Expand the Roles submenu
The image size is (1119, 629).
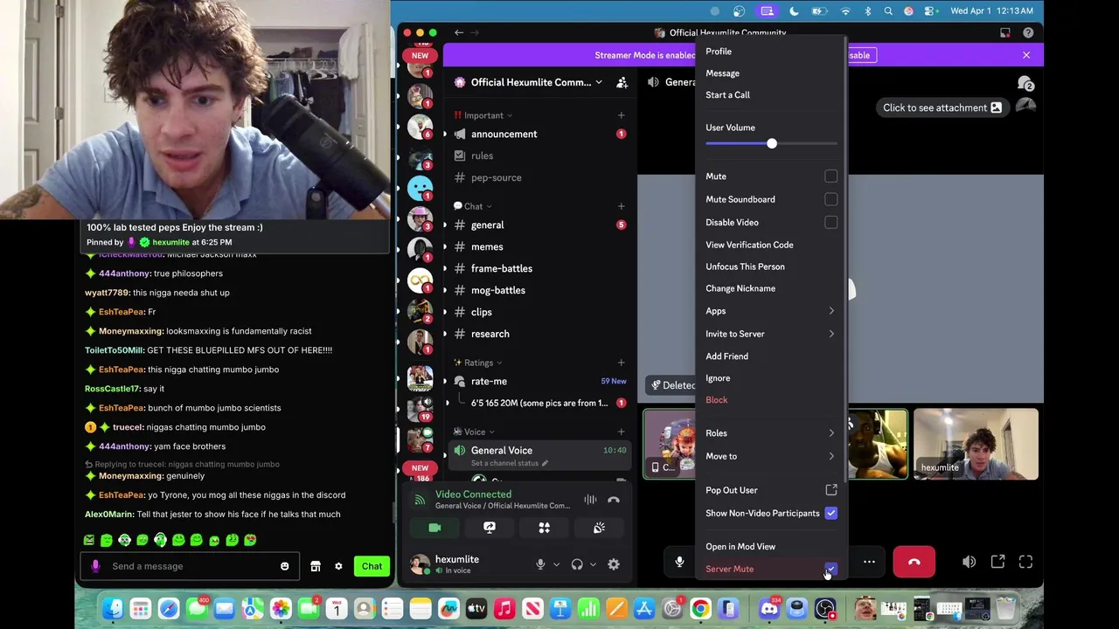(771, 433)
